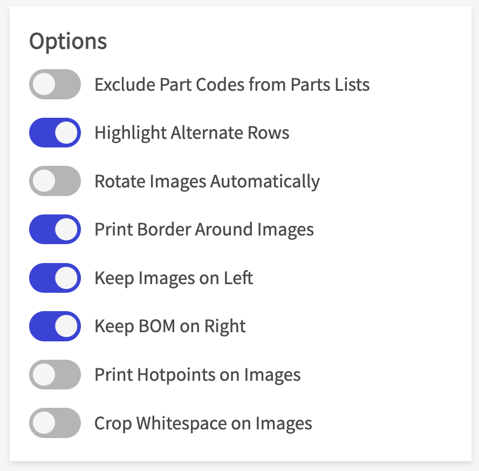This screenshot has width=479, height=471.
Task: Click the 'Crop Whitespace on Images' label text
Action: [203, 423]
